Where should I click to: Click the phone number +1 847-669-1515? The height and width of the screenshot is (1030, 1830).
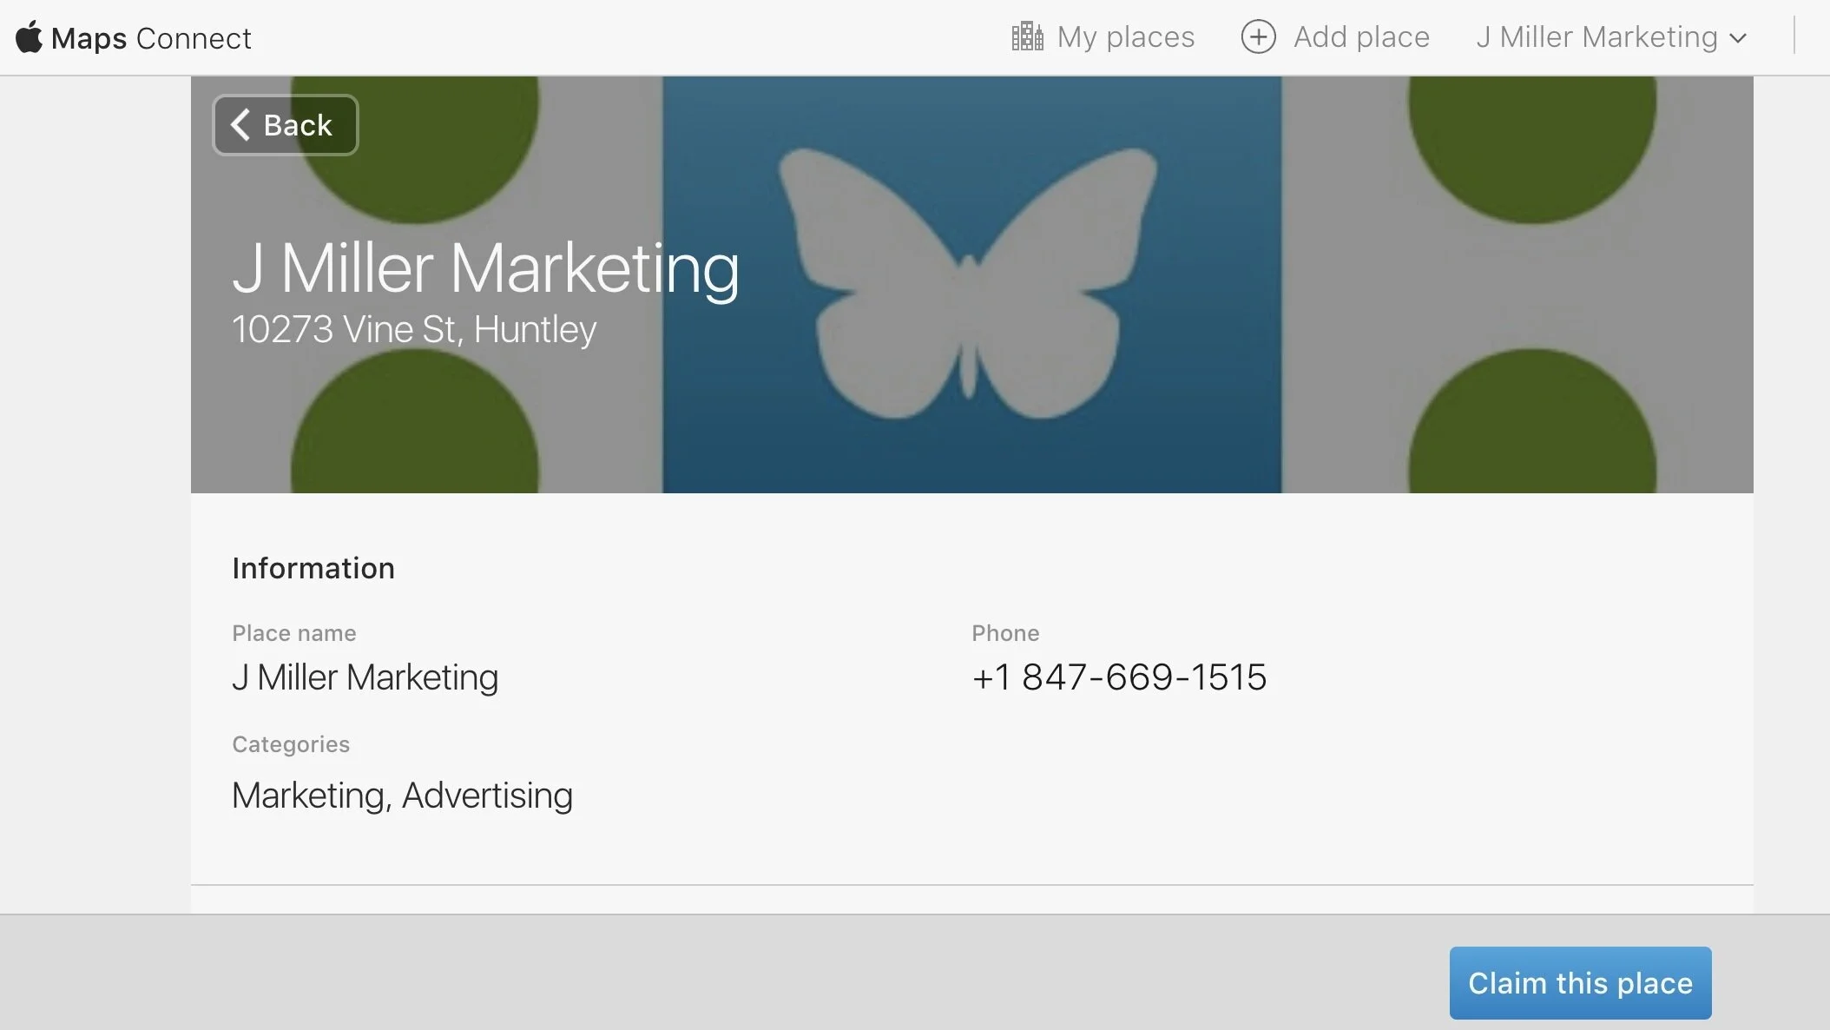(x=1118, y=677)
